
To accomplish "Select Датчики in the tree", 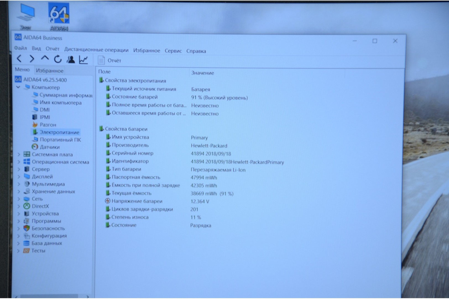I will coord(49,147).
